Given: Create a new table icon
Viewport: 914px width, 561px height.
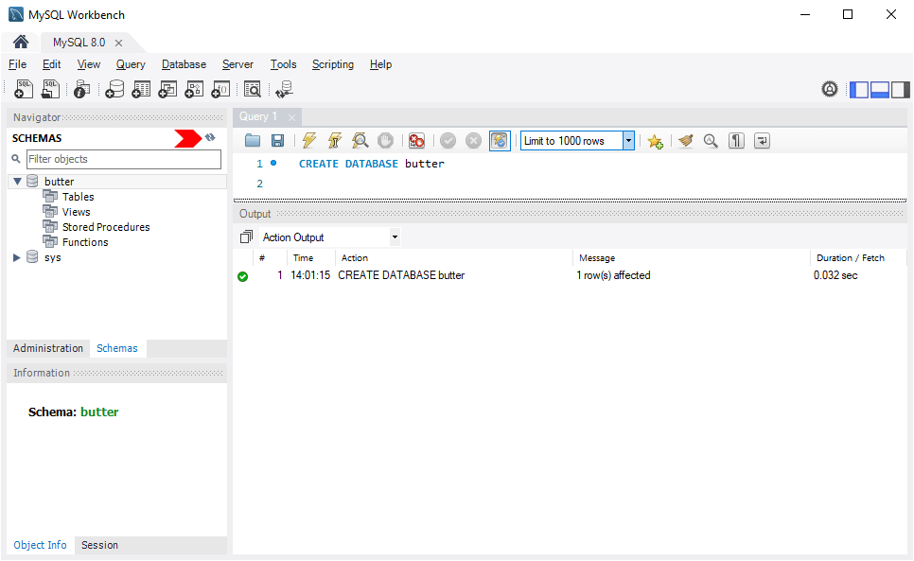Looking at the screenshot, I should [x=141, y=89].
